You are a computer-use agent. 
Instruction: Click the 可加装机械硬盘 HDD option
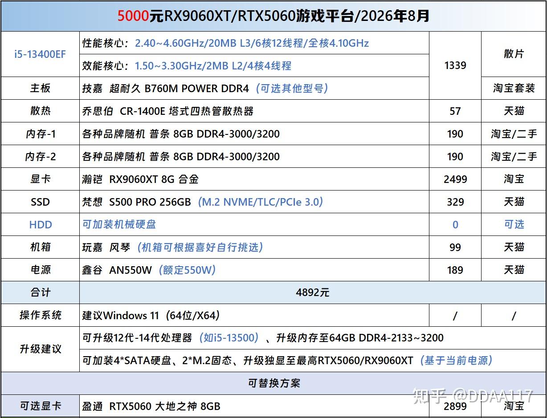tap(254, 224)
